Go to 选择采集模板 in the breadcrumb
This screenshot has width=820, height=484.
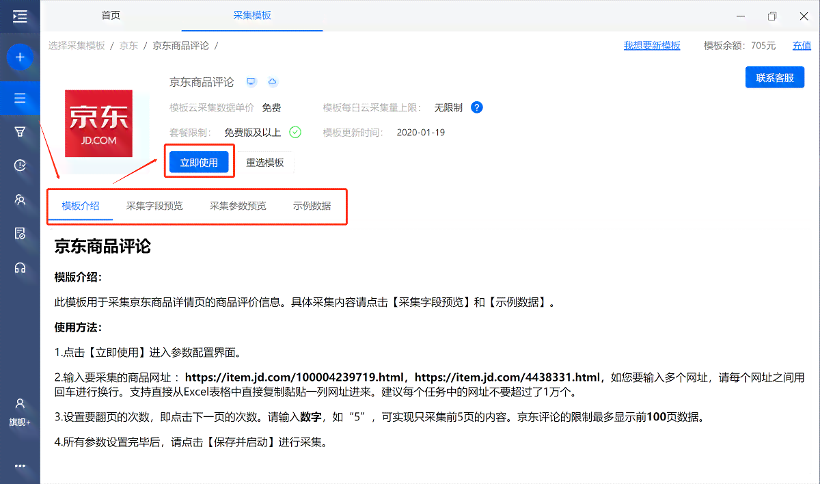point(77,46)
